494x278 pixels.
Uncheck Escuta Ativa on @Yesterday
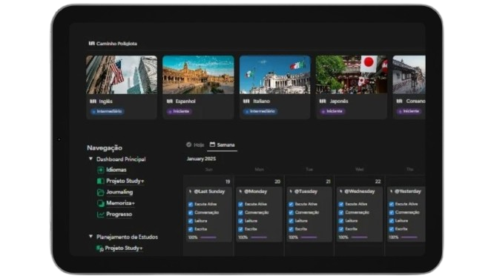[392, 205]
